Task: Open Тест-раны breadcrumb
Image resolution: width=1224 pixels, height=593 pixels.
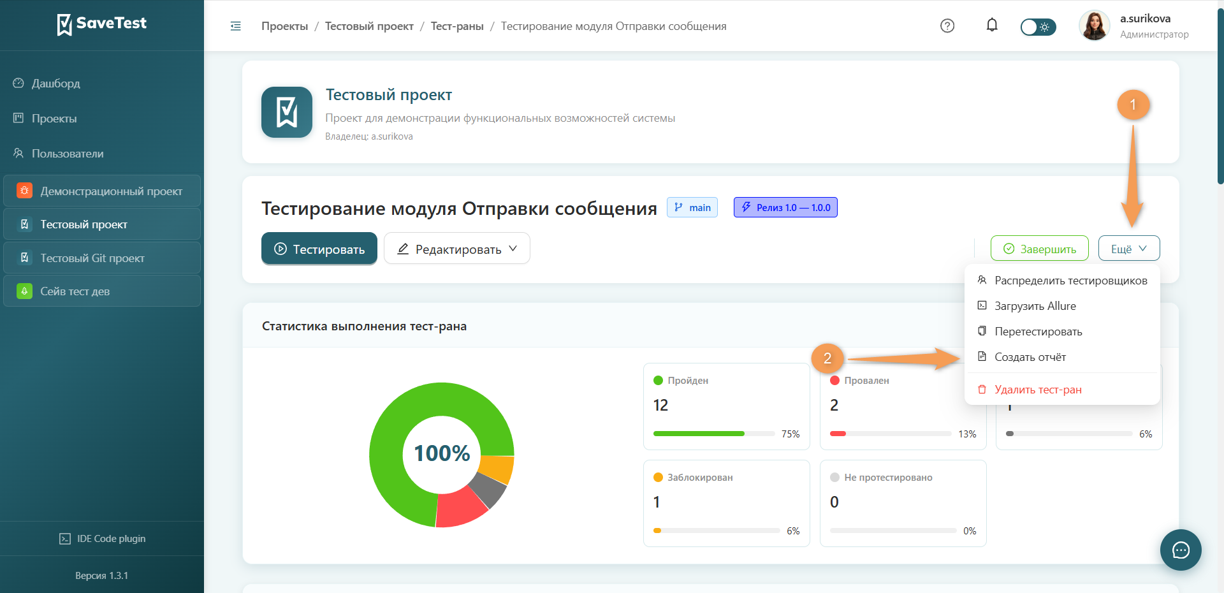Action: point(457,26)
